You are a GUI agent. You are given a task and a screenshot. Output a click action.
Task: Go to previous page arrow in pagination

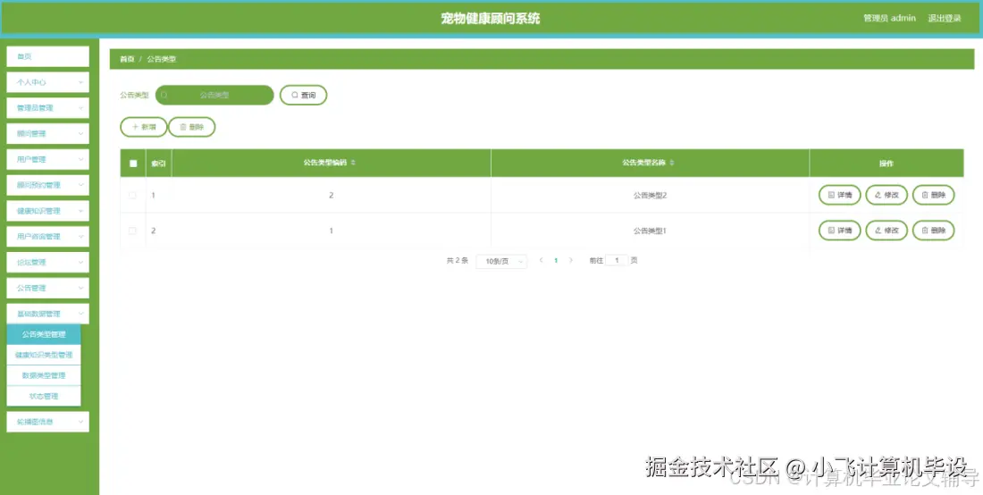click(x=541, y=260)
